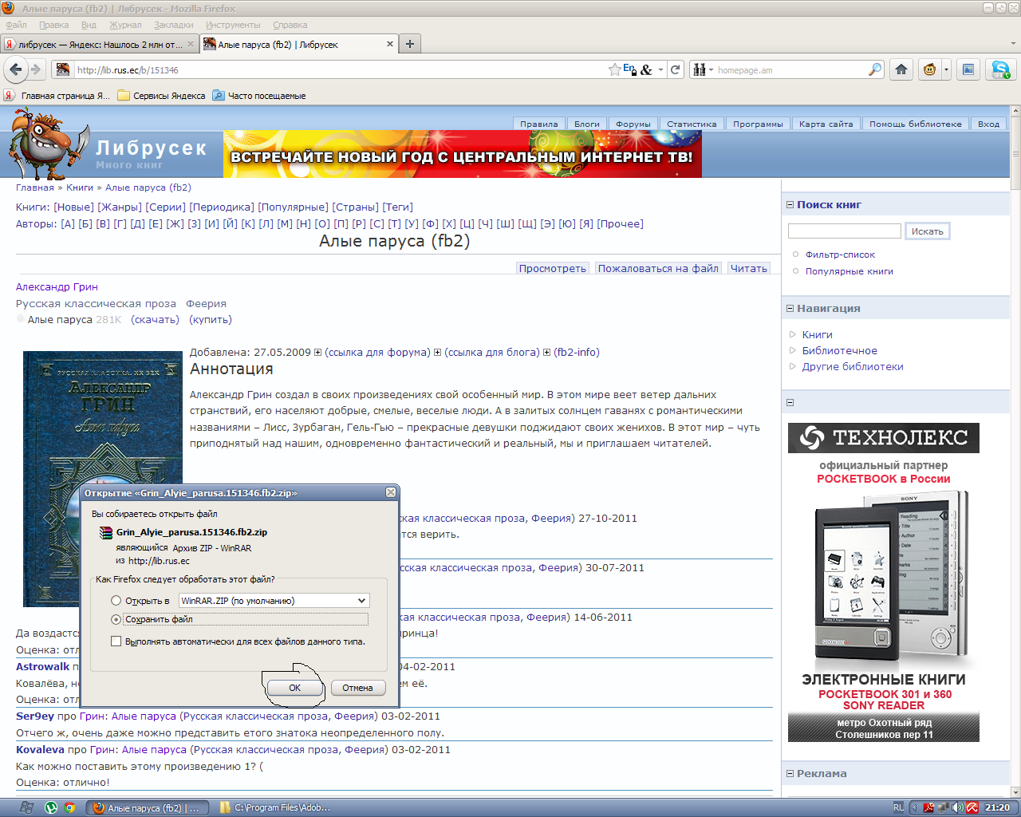Click the Либрусек goblin logo

coord(48,144)
